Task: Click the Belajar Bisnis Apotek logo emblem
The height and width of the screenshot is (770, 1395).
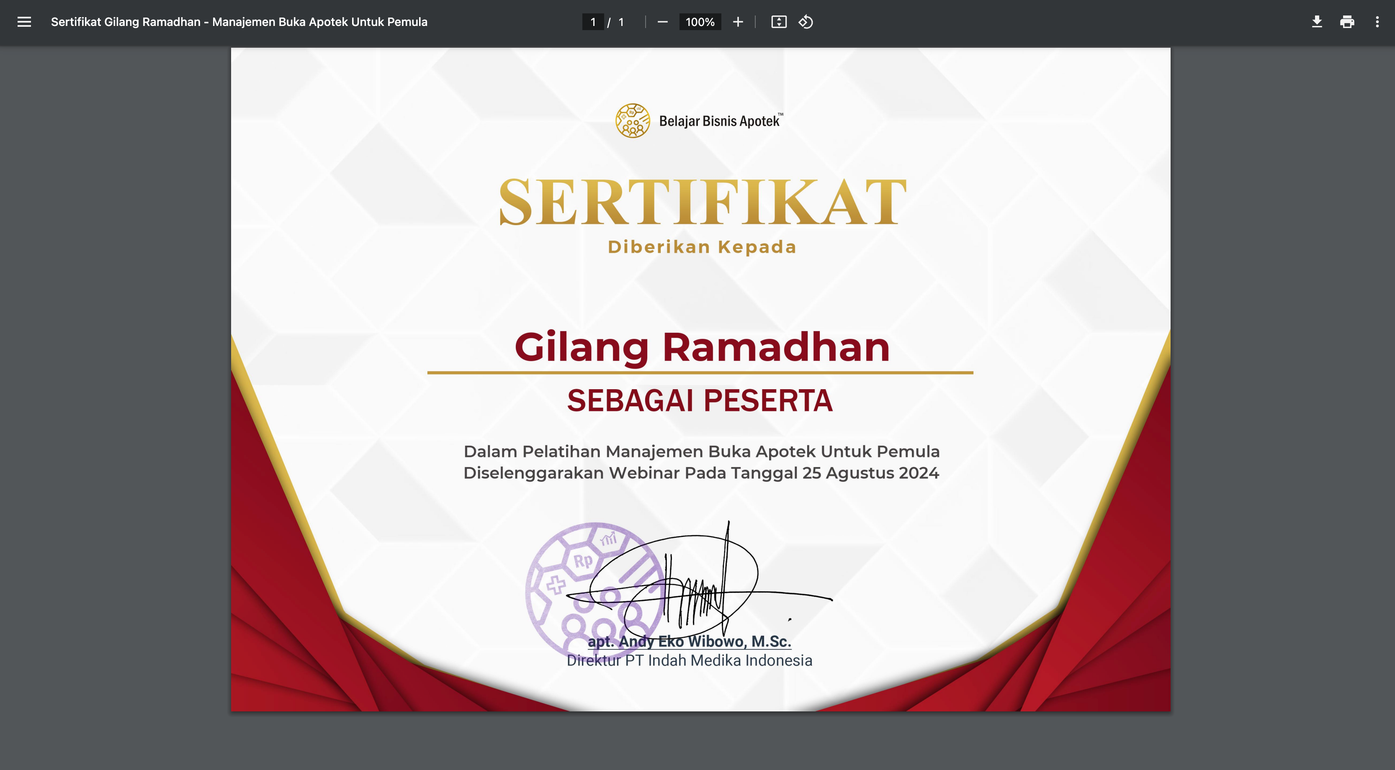Action: 632,121
